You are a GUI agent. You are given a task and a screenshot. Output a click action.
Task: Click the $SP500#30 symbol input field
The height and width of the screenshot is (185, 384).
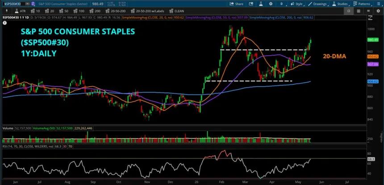pyautogui.click(x=13, y=4)
